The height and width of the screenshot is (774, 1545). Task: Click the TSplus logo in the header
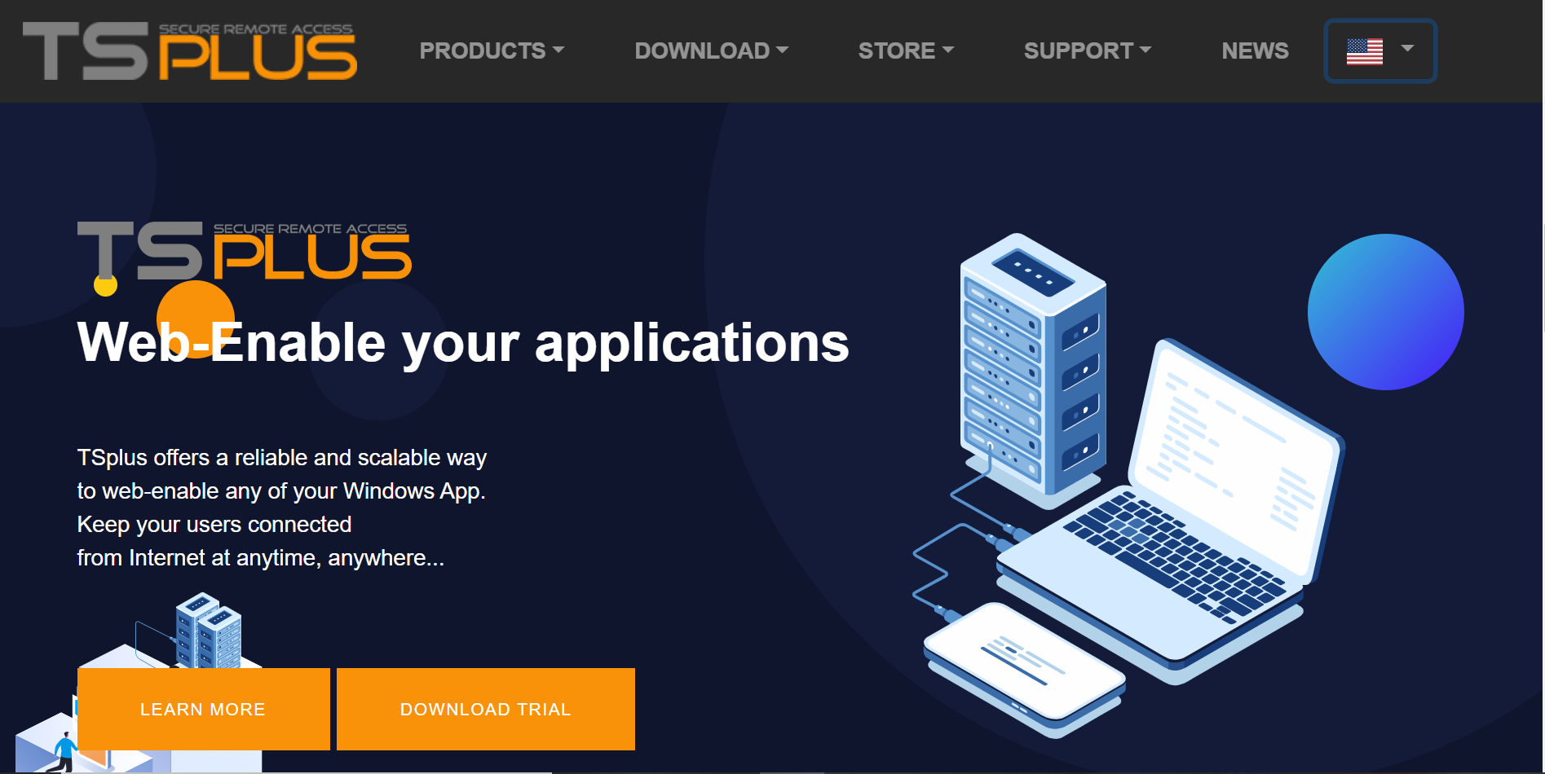(x=189, y=51)
